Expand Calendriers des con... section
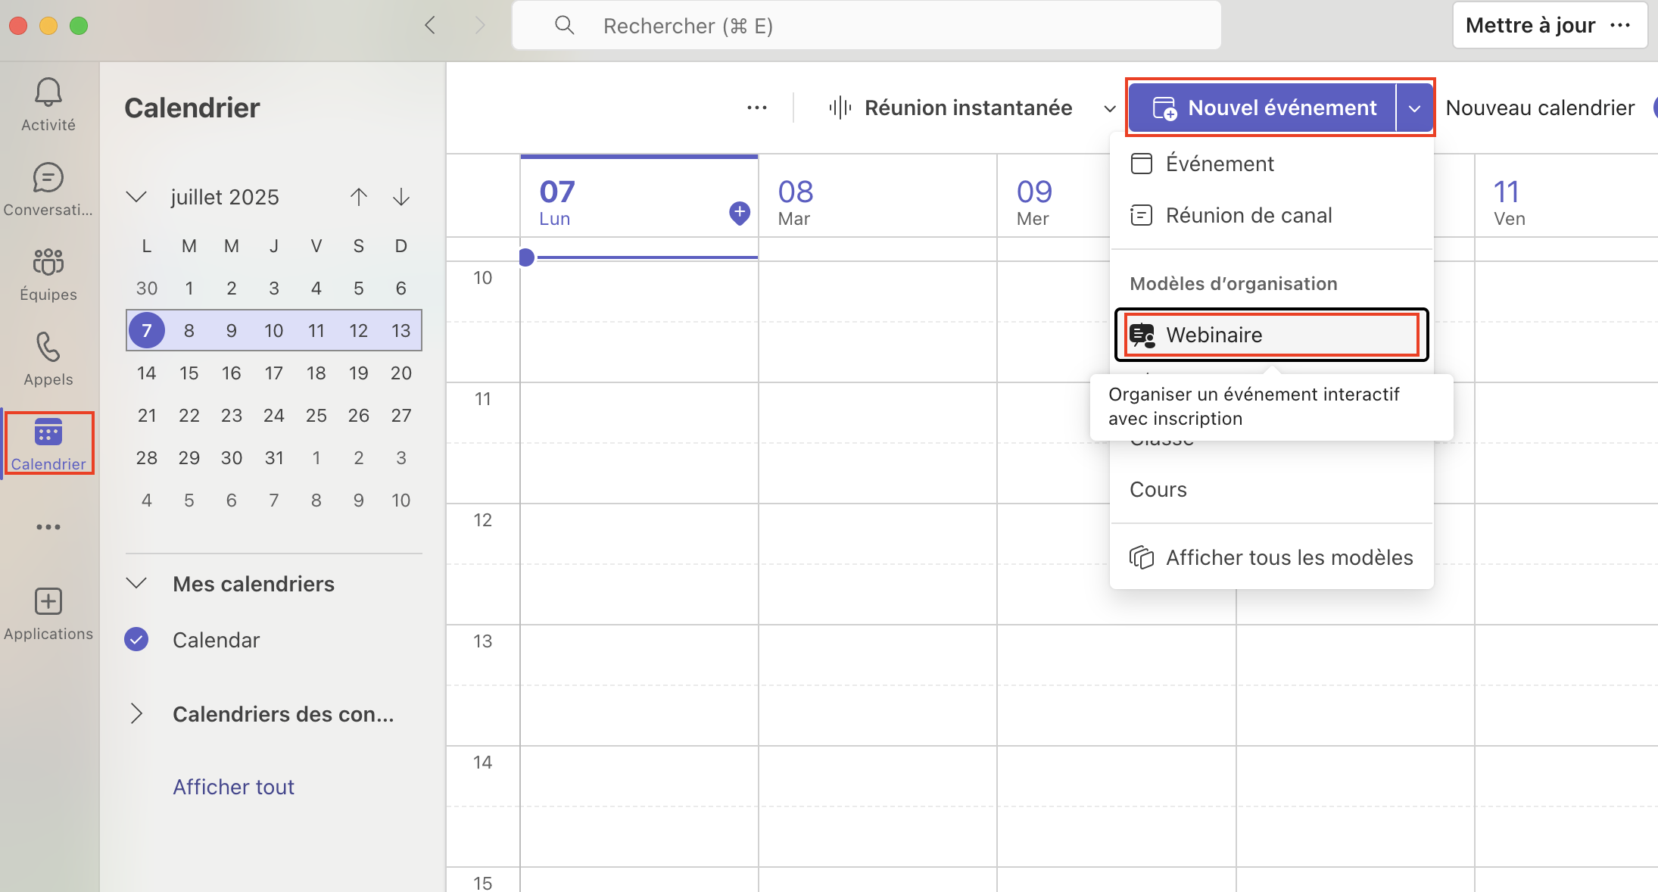This screenshot has width=1658, height=892. (136, 714)
